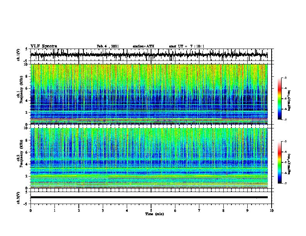Screen dimensions: 306x236
Task: Click the 3 tick on the Time axis
Action: pos(103,211)
